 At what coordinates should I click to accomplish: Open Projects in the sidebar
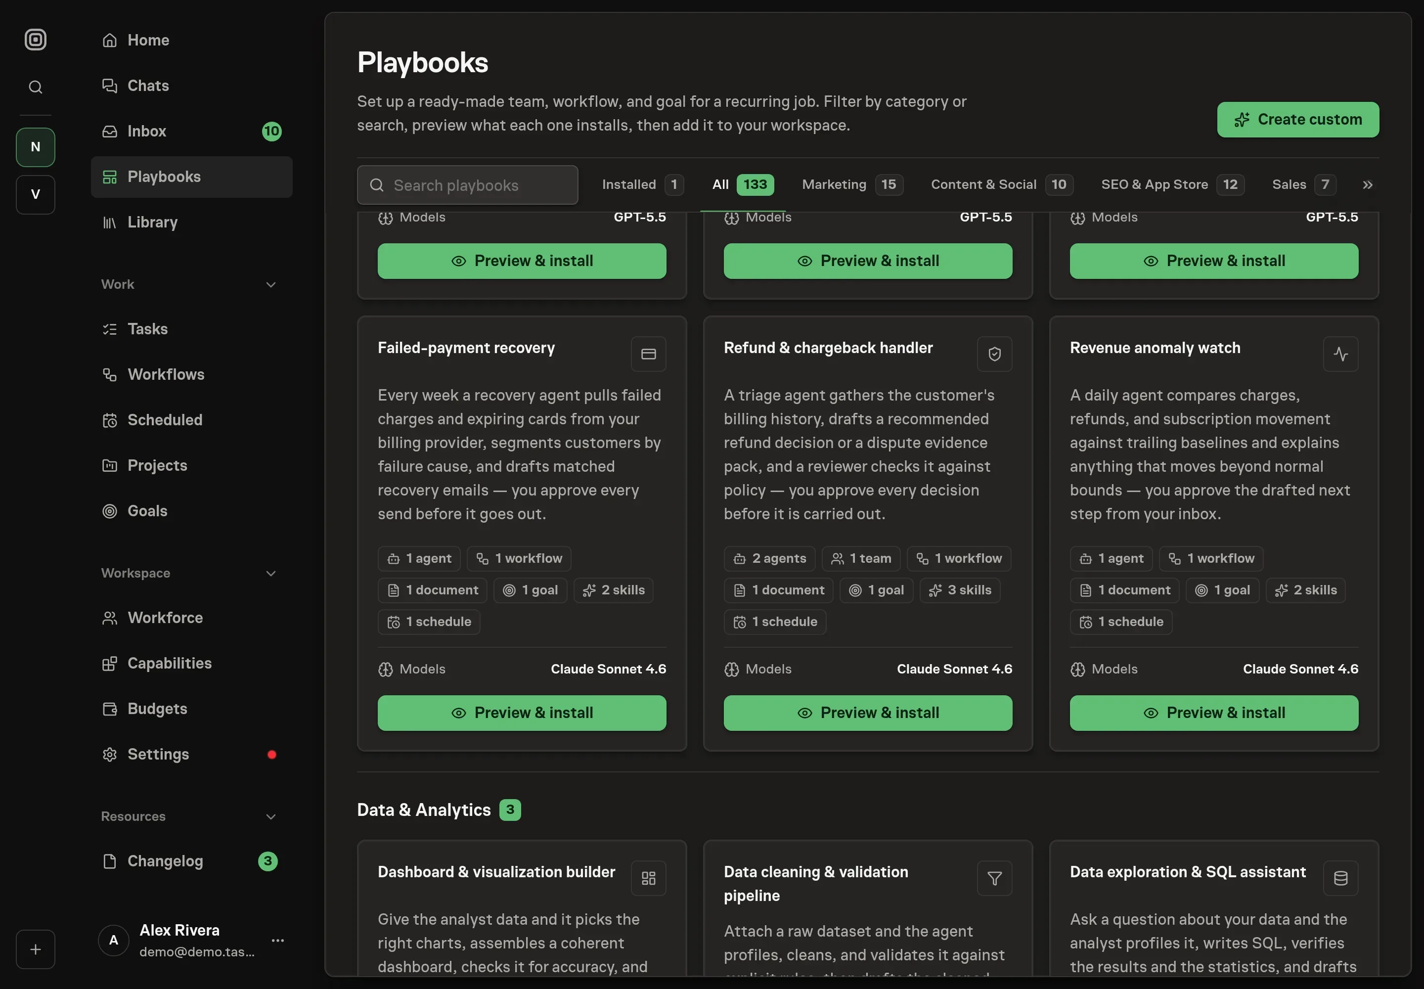tap(191, 465)
